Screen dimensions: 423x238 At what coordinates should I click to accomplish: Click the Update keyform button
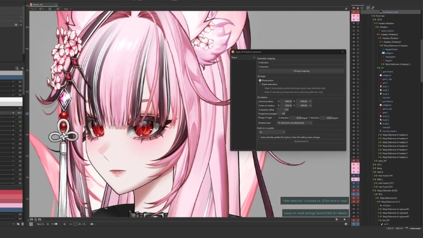(301, 142)
